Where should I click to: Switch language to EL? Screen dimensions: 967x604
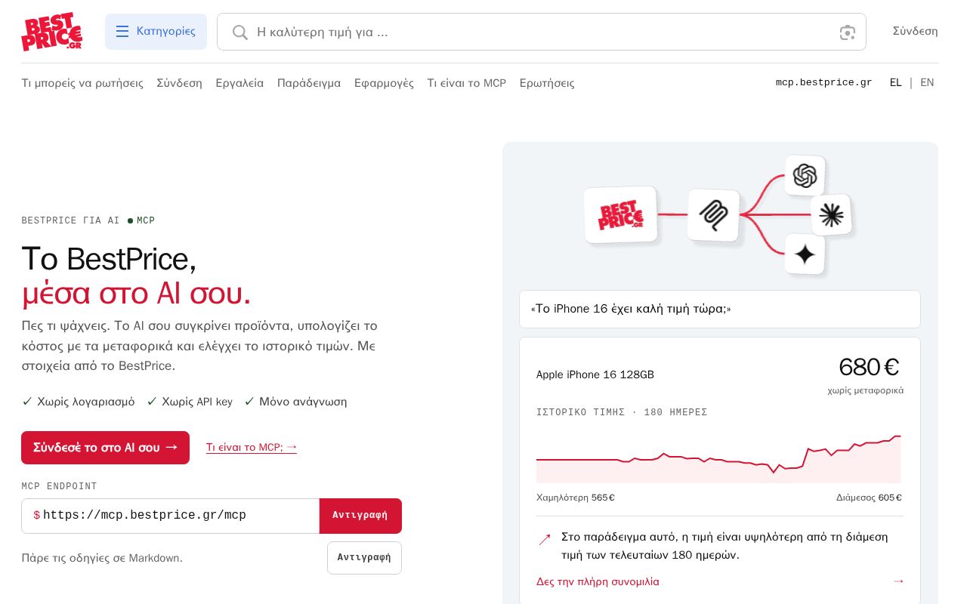[x=895, y=83]
